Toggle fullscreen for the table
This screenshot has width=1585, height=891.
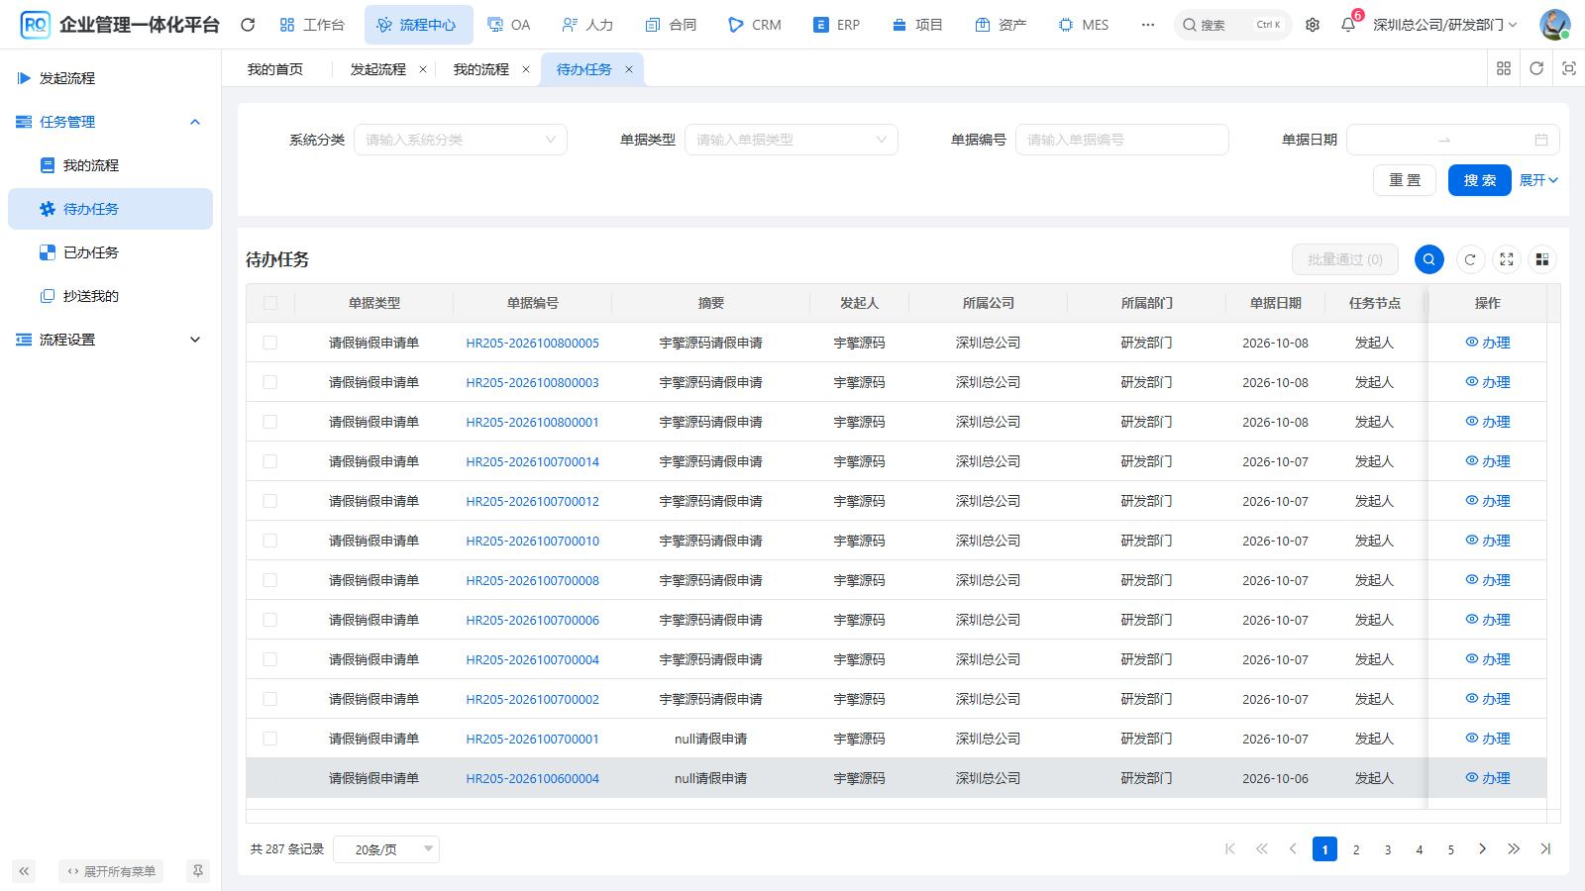click(x=1507, y=259)
